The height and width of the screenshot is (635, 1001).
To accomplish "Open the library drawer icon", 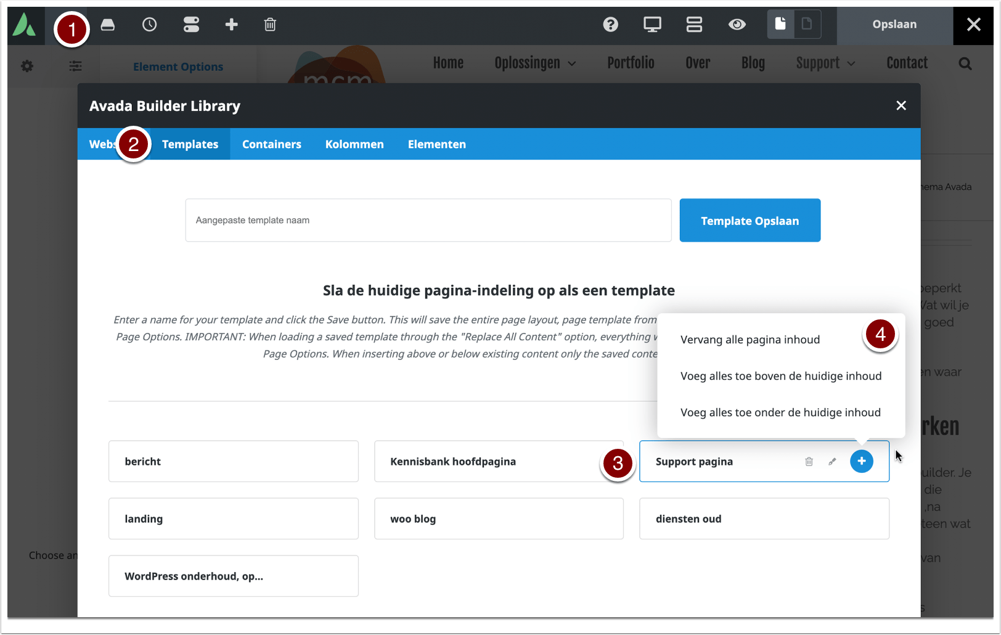I will click(x=108, y=25).
